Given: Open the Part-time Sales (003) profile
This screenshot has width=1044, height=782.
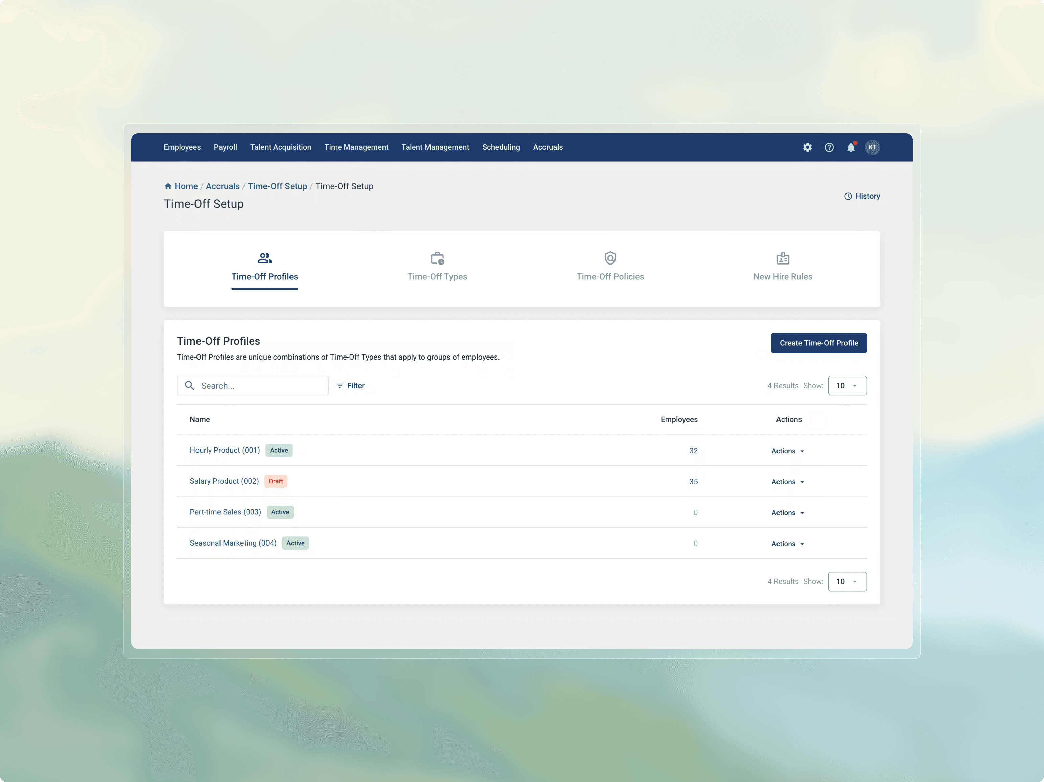Looking at the screenshot, I should pyautogui.click(x=225, y=512).
